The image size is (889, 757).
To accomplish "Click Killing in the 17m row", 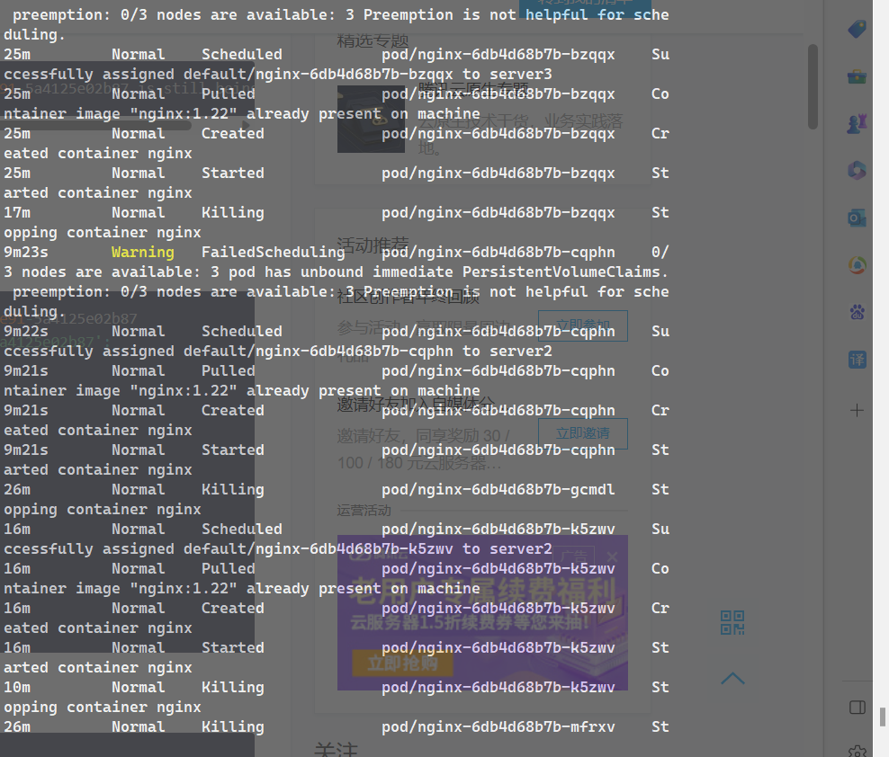I will coord(233,213).
